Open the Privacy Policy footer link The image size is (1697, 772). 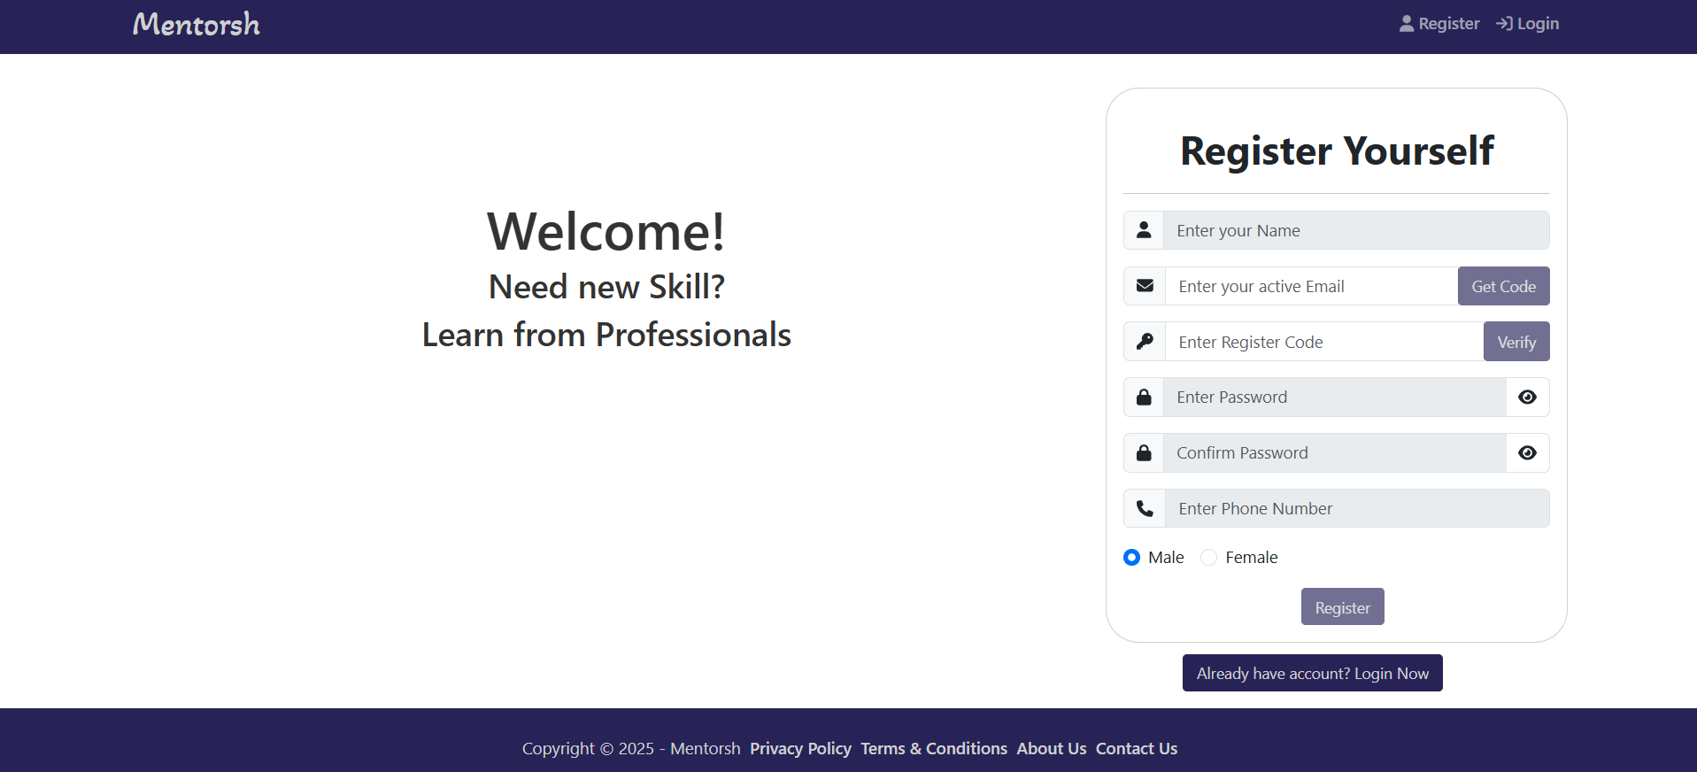tap(800, 749)
